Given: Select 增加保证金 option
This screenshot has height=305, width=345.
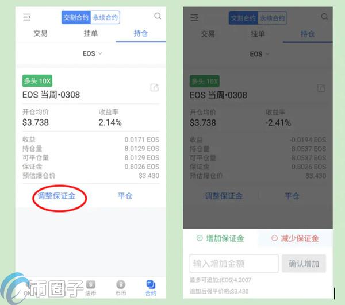Looking at the screenshot, I should tap(220, 238).
